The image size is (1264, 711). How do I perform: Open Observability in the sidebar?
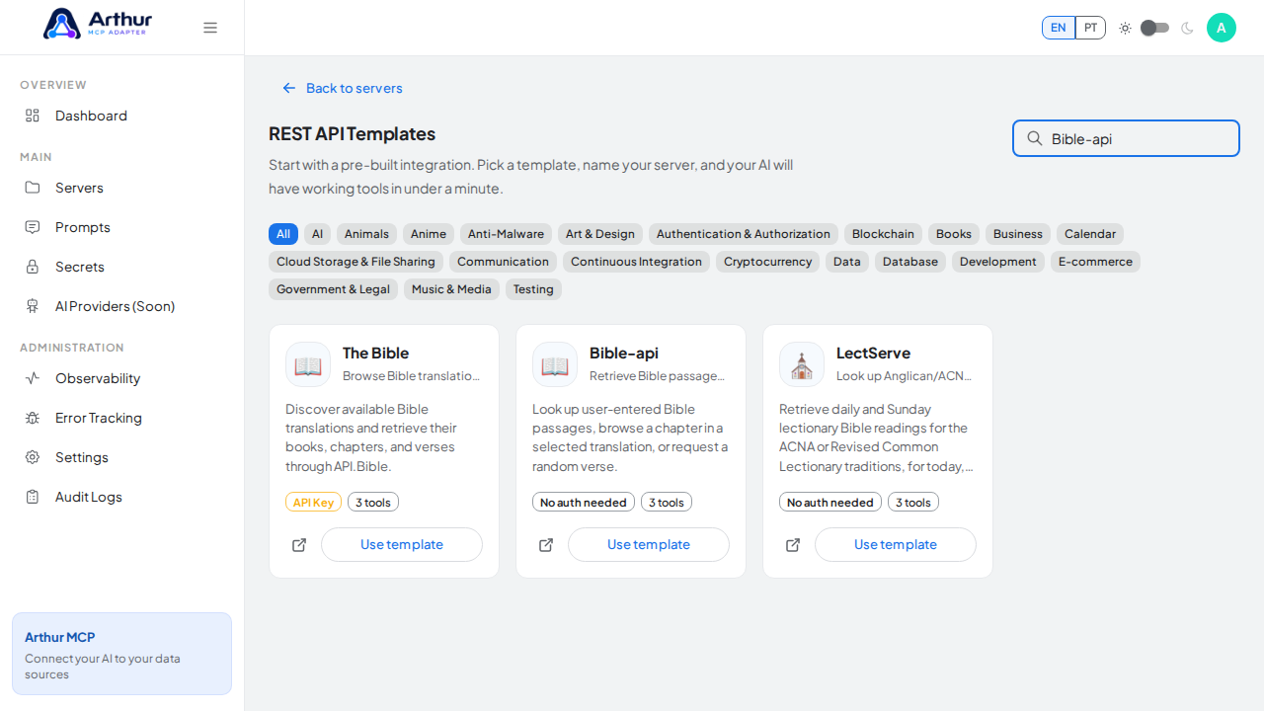click(x=122, y=378)
